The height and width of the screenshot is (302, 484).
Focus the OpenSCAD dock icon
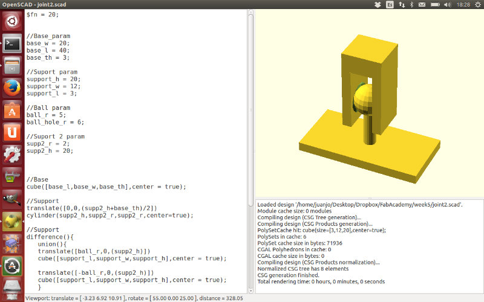pyautogui.click(x=12, y=222)
